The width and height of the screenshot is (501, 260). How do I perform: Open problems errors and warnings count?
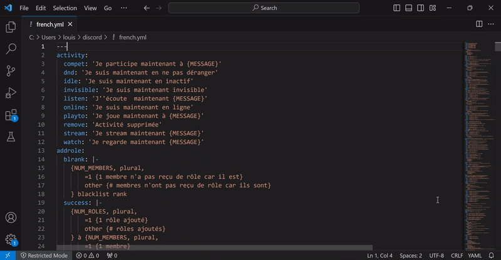click(88, 256)
